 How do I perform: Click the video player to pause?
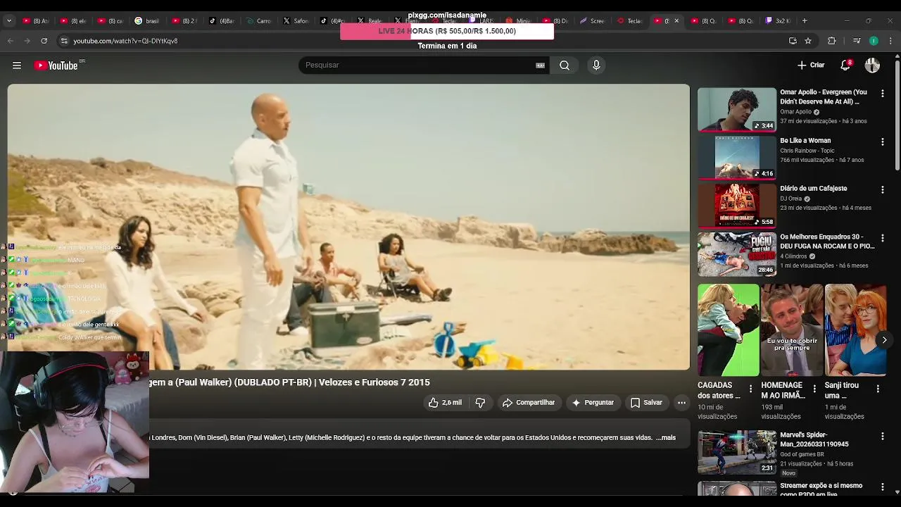(348, 227)
